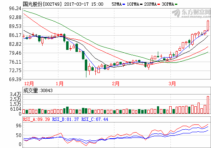Image resolution: width=211 pixels, height=148 pixels.
Task: Select the RSI_A:89.39 indicator label
Action: pyautogui.click(x=37, y=119)
